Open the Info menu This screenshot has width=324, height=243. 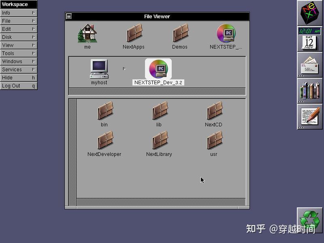pyautogui.click(x=19, y=13)
